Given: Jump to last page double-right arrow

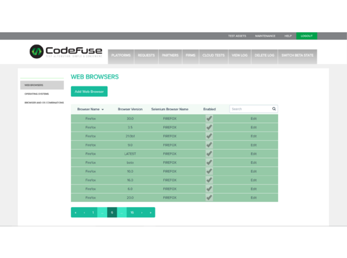Looking at the screenshot, I should [150, 212].
